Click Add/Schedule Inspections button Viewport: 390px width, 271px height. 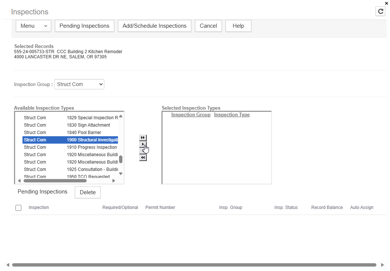coord(154,26)
